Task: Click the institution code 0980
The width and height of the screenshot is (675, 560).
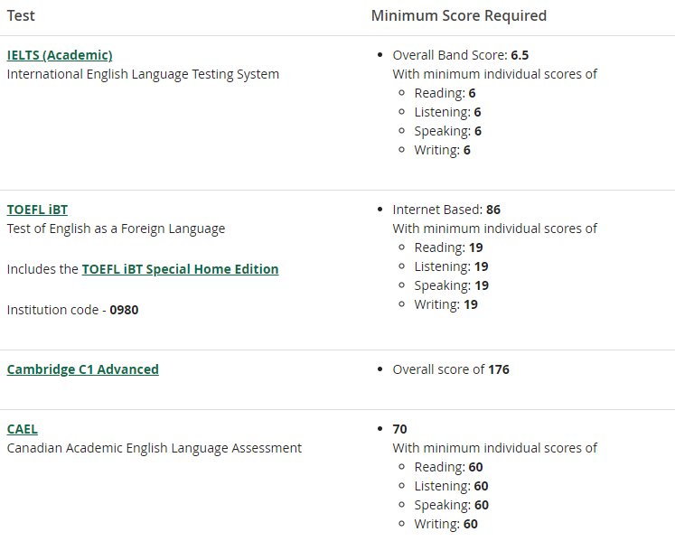Action: point(124,310)
